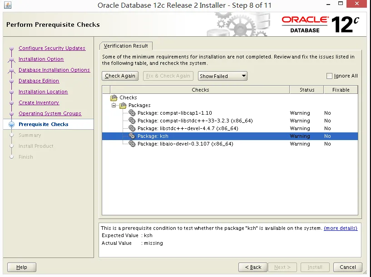Click Warning status of libaio-devel-0.3.107
Image resolution: width=371 pixels, height=277 pixels.
[300, 144]
